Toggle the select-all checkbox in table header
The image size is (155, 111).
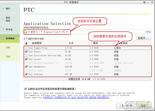point(26,43)
